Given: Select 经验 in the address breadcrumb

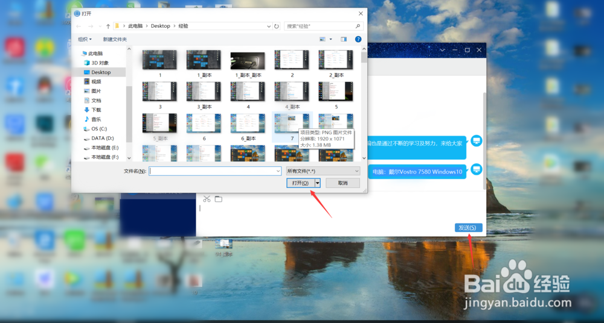Looking at the screenshot, I should click(x=184, y=26).
